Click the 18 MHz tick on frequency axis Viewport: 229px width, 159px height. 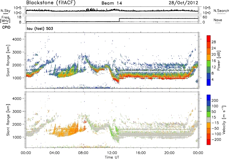19,17
